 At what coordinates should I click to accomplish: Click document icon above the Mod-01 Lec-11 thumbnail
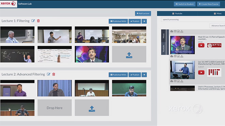click(178, 31)
